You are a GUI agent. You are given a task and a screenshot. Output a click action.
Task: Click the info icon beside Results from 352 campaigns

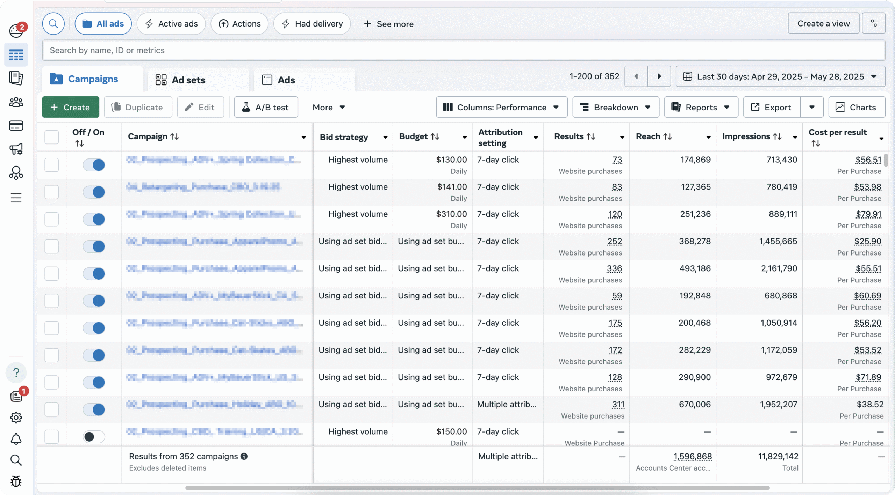click(x=244, y=456)
